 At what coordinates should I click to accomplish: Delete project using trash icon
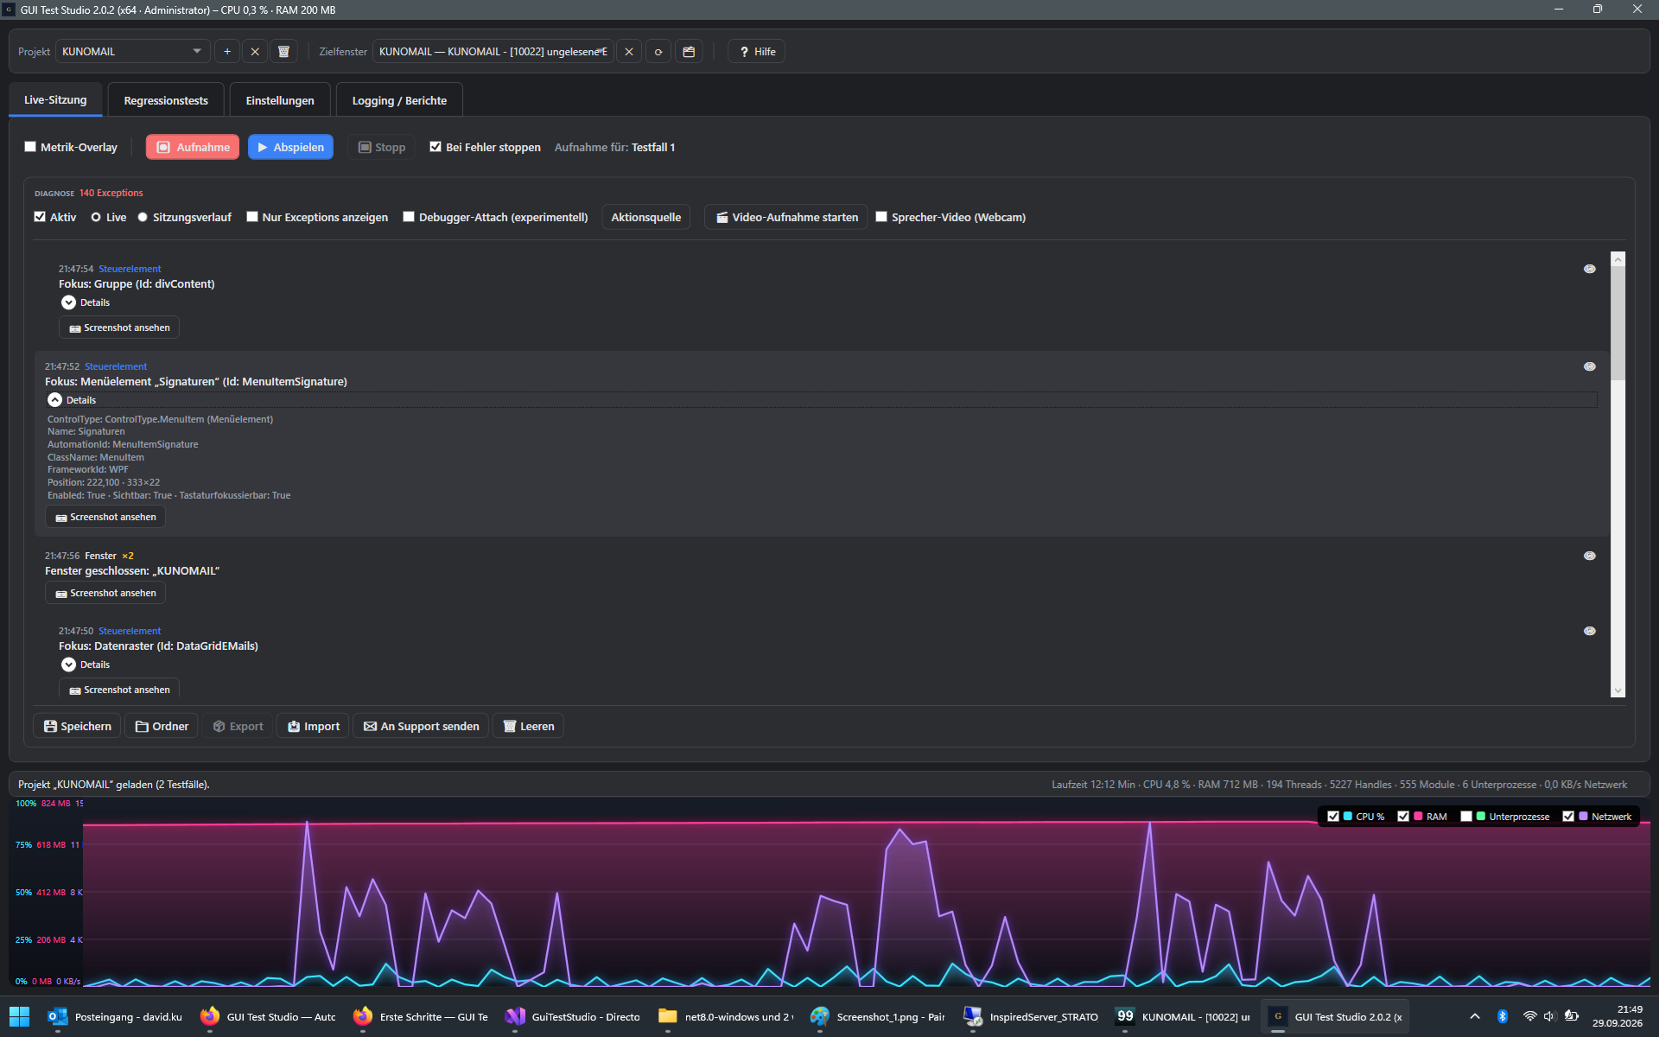click(x=283, y=52)
